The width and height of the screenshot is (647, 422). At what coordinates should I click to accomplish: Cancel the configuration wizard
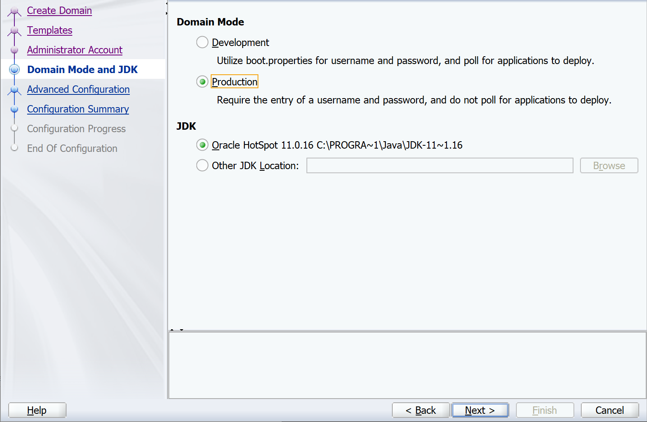(x=610, y=410)
